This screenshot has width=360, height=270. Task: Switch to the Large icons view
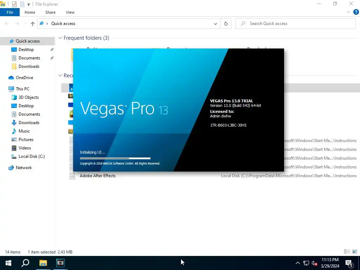tap(355, 252)
